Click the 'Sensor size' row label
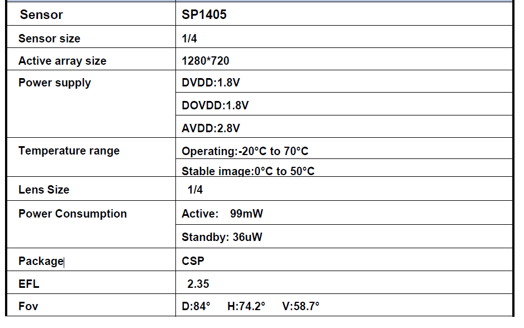The image size is (524, 328). [49, 38]
